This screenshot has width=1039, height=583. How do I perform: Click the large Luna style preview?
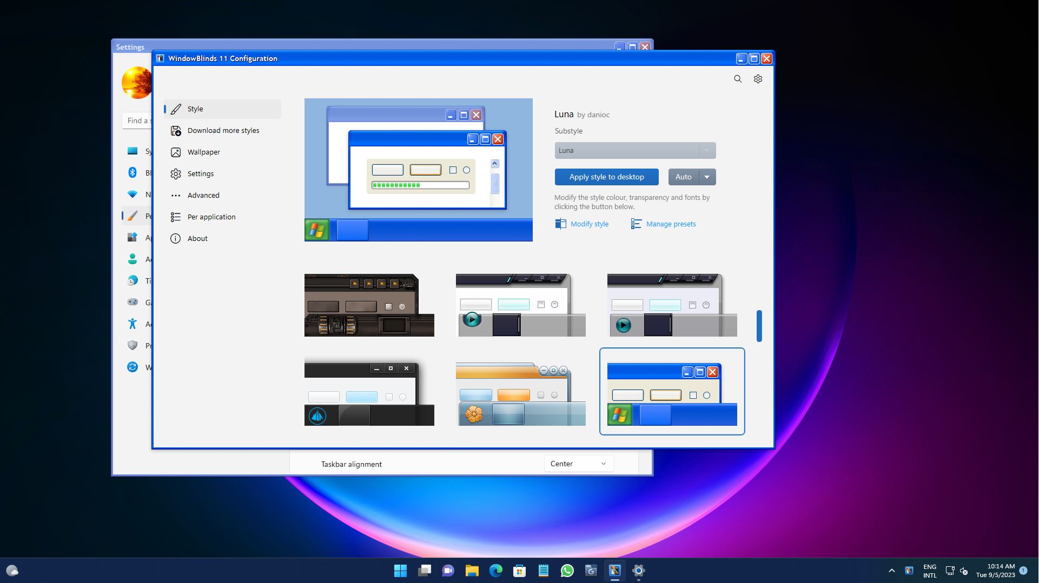(418, 170)
